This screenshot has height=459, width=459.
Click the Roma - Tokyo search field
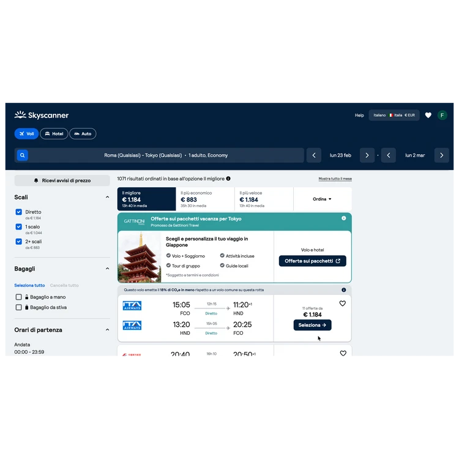coord(166,155)
